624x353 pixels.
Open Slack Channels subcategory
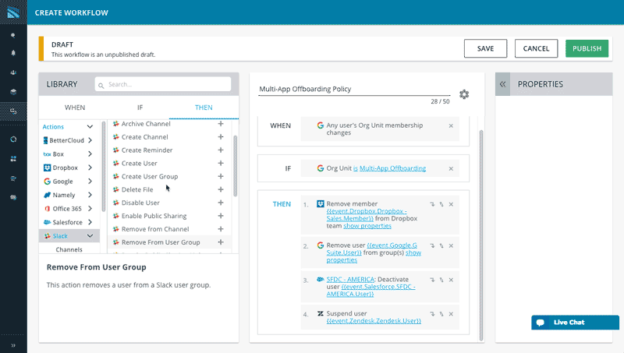click(x=69, y=249)
